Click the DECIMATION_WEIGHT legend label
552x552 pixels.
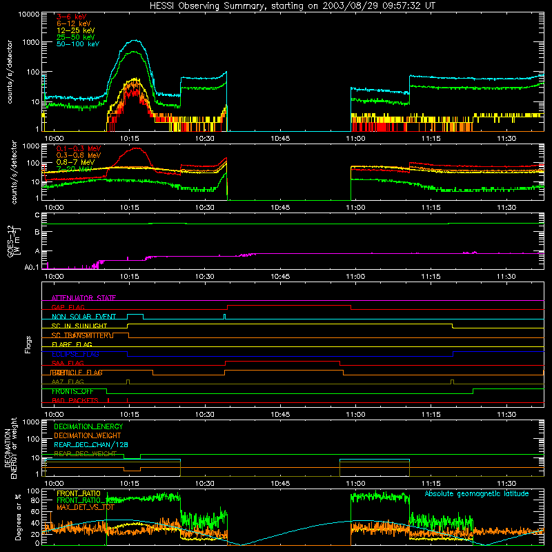point(88,435)
